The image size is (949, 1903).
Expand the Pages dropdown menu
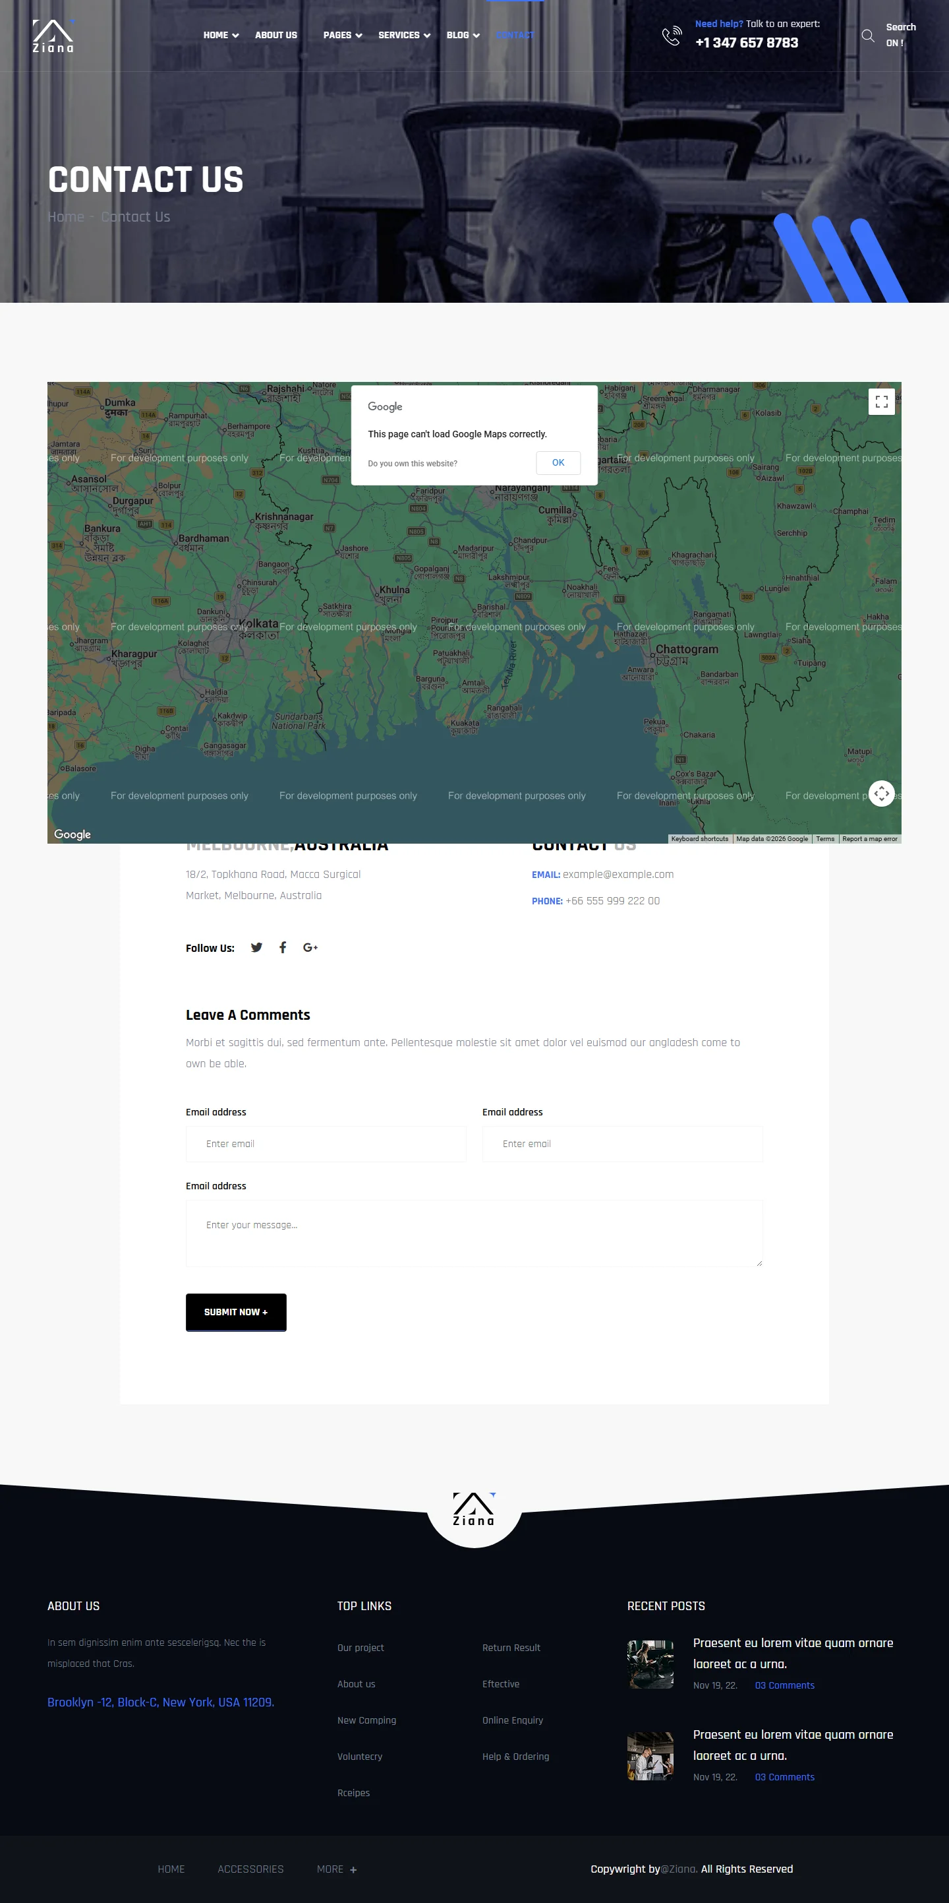click(x=343, y=36)
